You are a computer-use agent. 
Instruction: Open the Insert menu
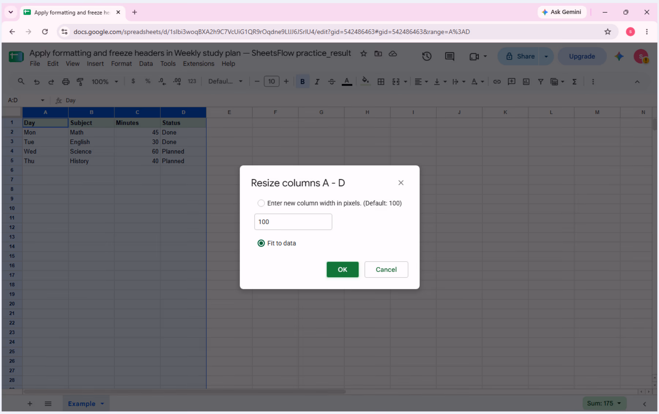coord(95,64)
